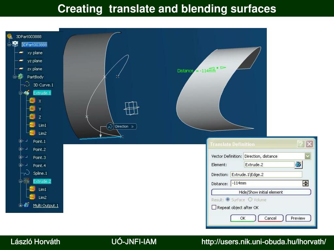Select the Point.4 tree label
334x250 pixels.
[39, 165]
